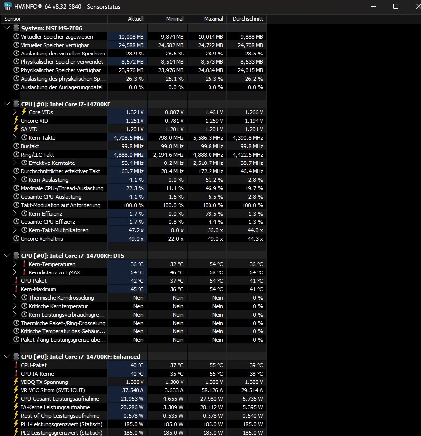
Task: Click the lightning icon of CPU-Gesamt-Leistungsaufnahme
Action: coord(16,399)
